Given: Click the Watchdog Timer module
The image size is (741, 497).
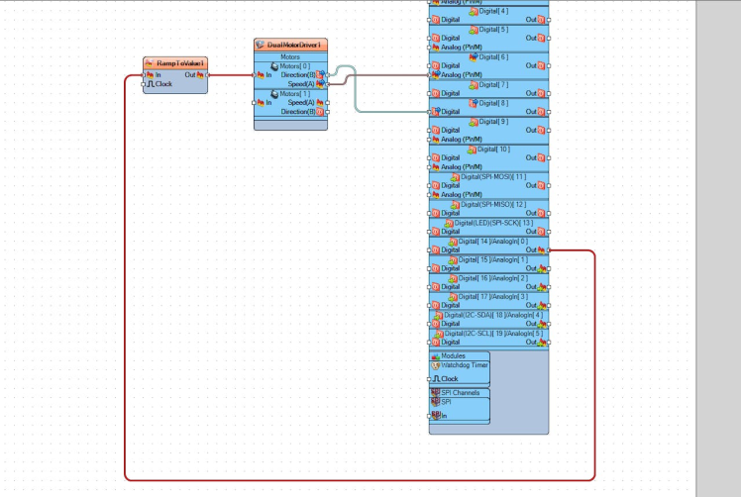Looking at the screenshot, I should [460, 365].
